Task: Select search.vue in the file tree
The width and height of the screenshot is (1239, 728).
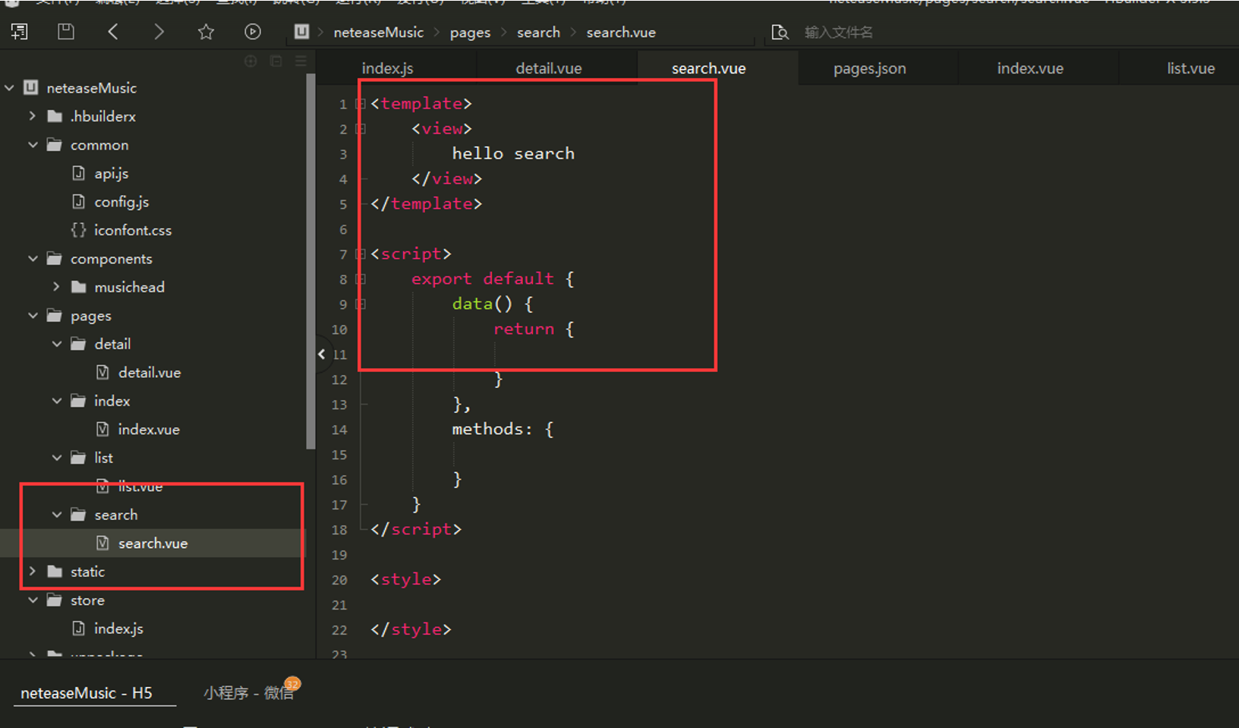Action: click(153, 544)
